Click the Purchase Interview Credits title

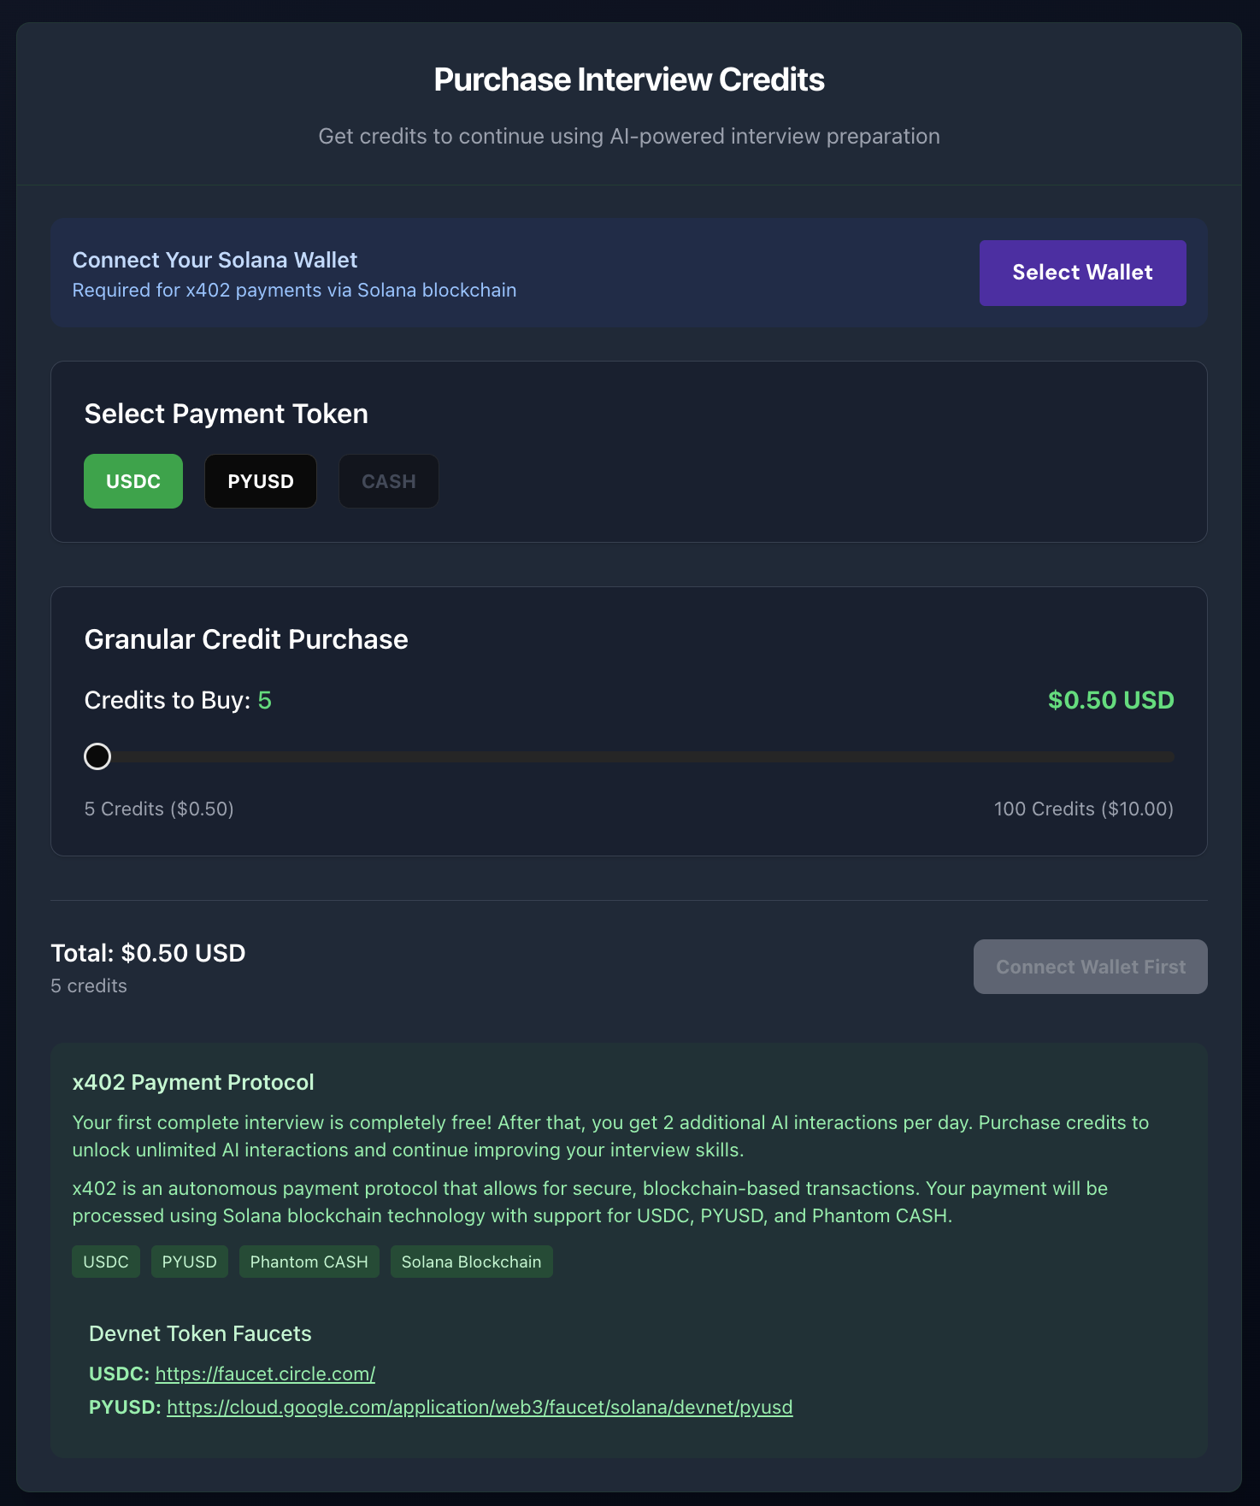coord(628,78)
